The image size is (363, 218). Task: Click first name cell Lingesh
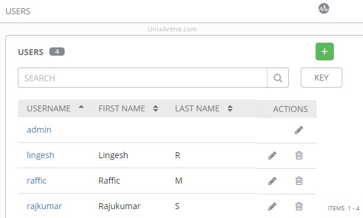113,155
